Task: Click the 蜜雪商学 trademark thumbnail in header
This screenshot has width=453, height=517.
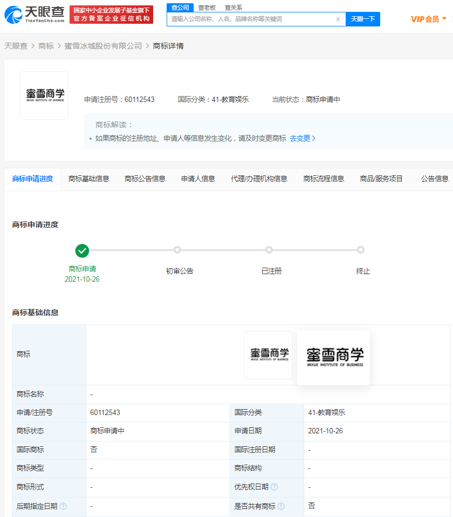Action: pyautogui.click(x=44, y=96)
